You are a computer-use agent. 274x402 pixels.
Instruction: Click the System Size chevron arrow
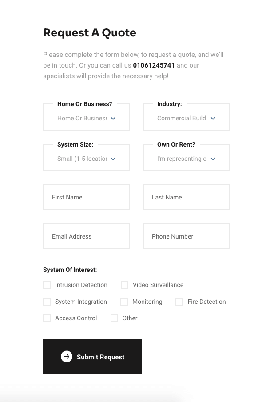[x=113, y=159]
